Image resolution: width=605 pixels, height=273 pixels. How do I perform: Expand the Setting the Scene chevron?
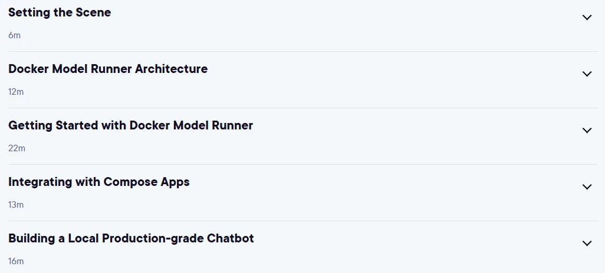[587, 17]
